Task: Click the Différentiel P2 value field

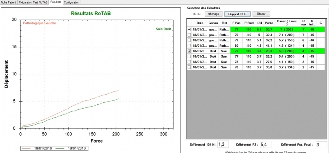Action: [x=266, y=144]
